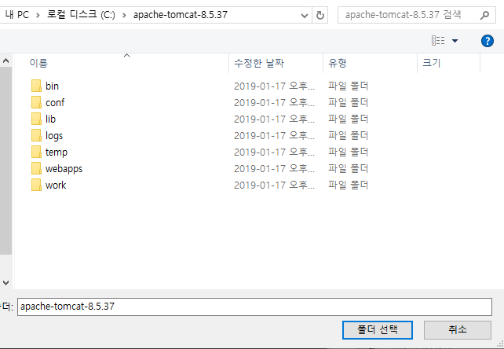Viewport: 504px width, 349px height.
Task: Click the temp folder name
Action: point(57,152)
